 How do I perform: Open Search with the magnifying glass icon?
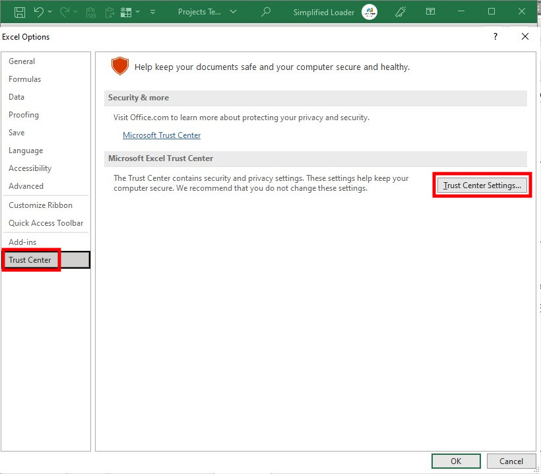tap(266, 12)
